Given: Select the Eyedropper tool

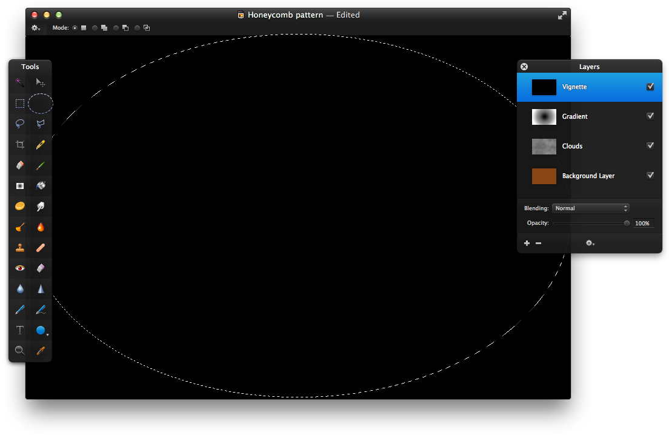Looking at the screenshot, I should [40, 350].
